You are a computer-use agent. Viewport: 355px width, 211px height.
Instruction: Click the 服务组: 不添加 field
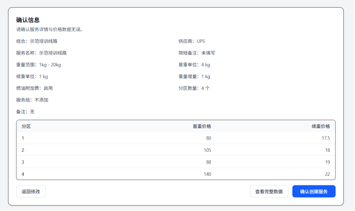(32, 100)
